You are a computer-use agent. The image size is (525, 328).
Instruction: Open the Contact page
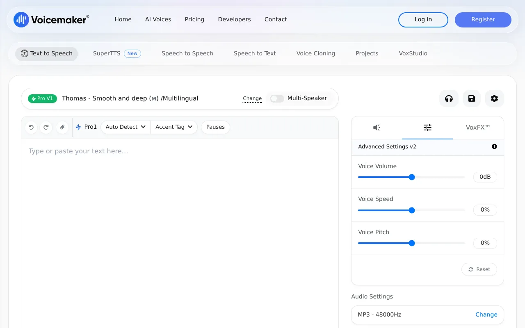(x=276, y=20)
